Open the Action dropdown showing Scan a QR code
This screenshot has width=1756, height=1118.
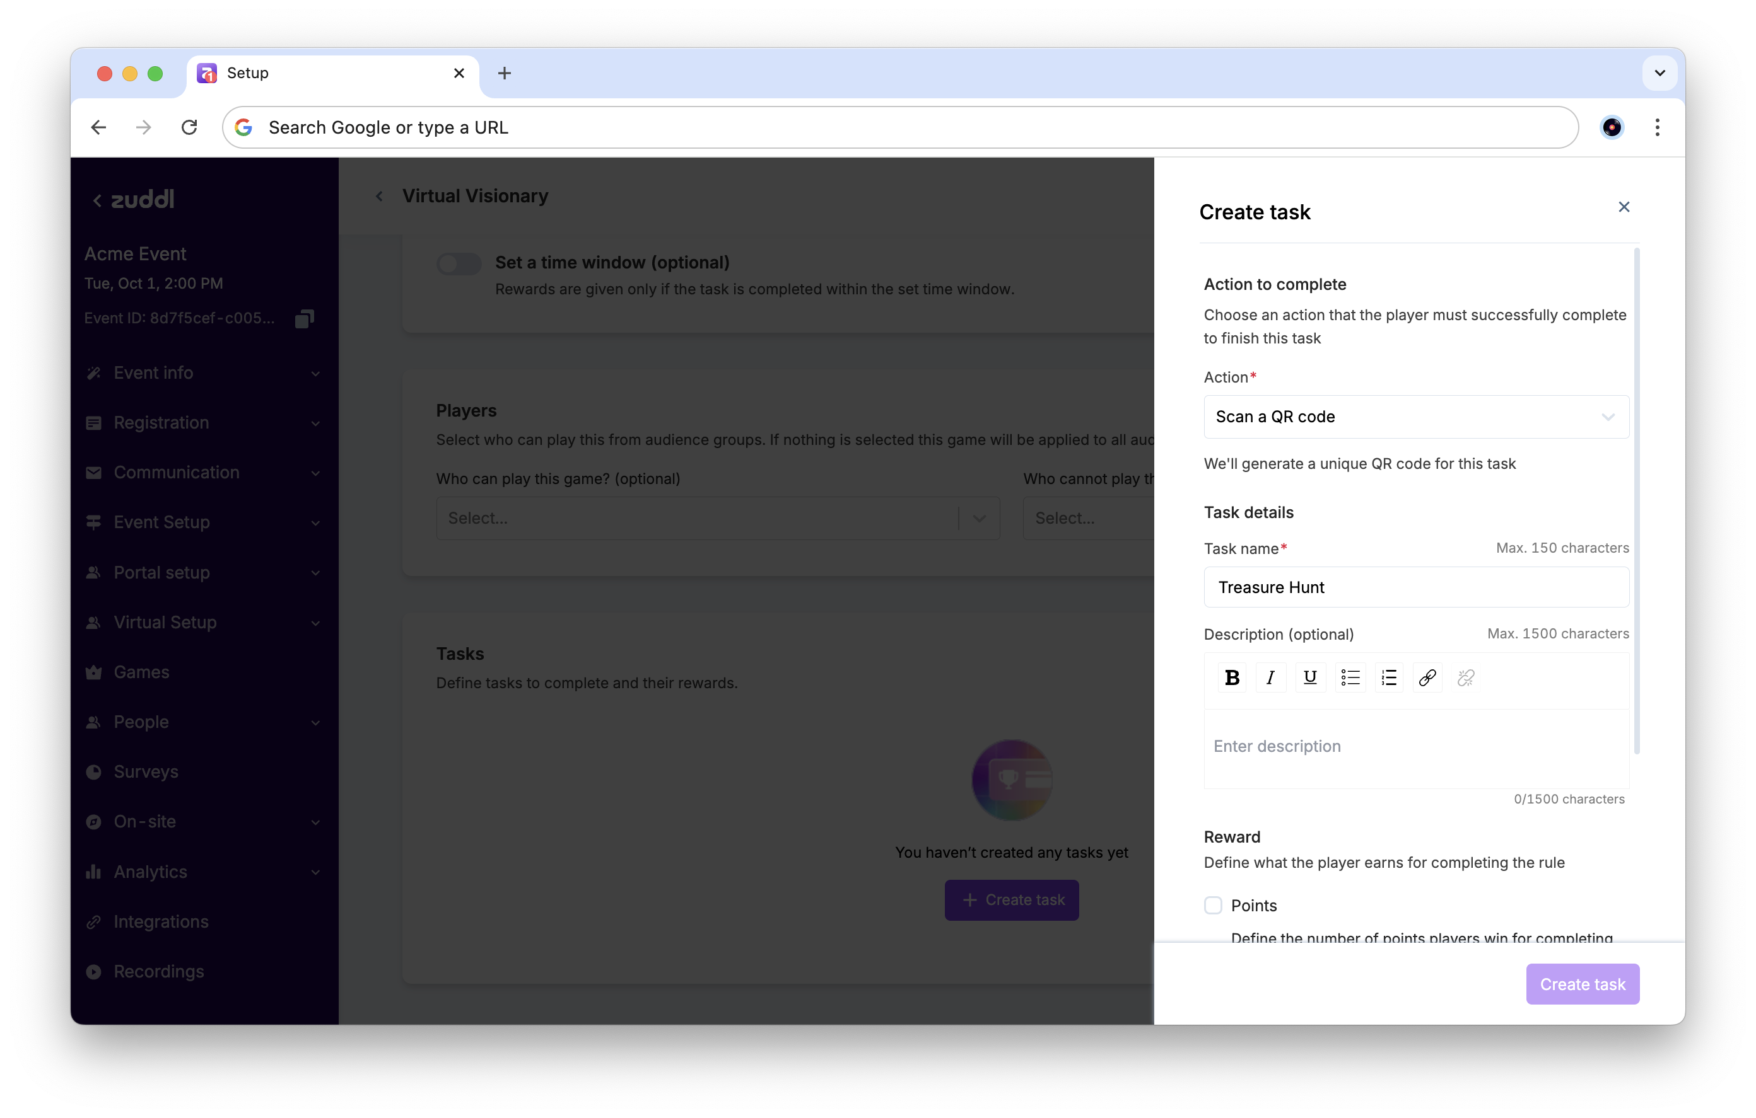coord(1415,417)
